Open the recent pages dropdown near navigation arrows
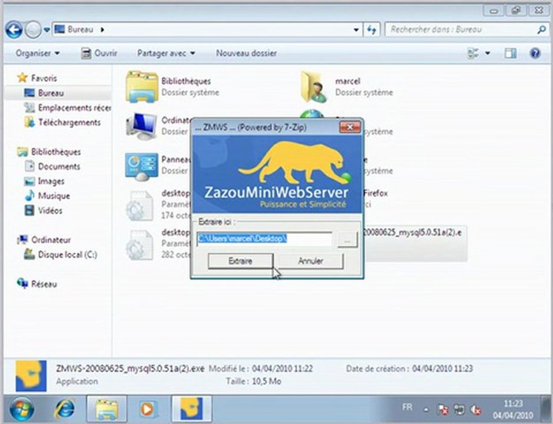The width and height of the screenshot is (553, 424). point(47,30)
